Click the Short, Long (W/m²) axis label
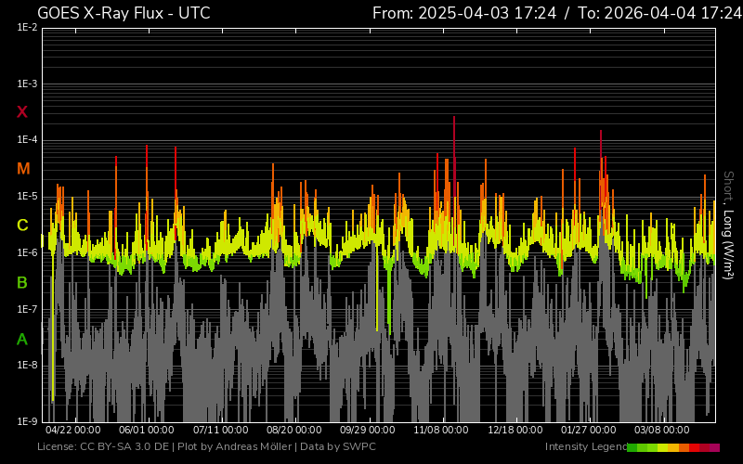The image size is (743, 464). pyautogui.click(x=728, y=226)
